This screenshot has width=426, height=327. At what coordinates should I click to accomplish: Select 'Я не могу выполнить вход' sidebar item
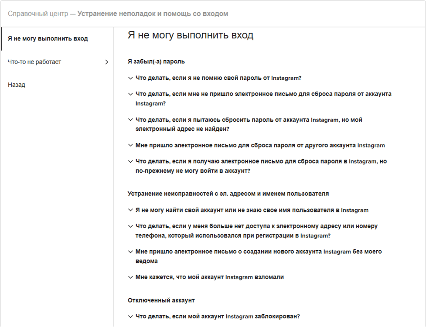click(48, 38)
